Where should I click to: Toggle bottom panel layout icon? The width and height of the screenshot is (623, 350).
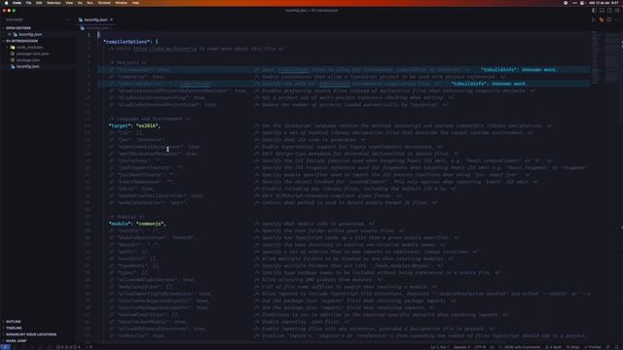[602, 11]
